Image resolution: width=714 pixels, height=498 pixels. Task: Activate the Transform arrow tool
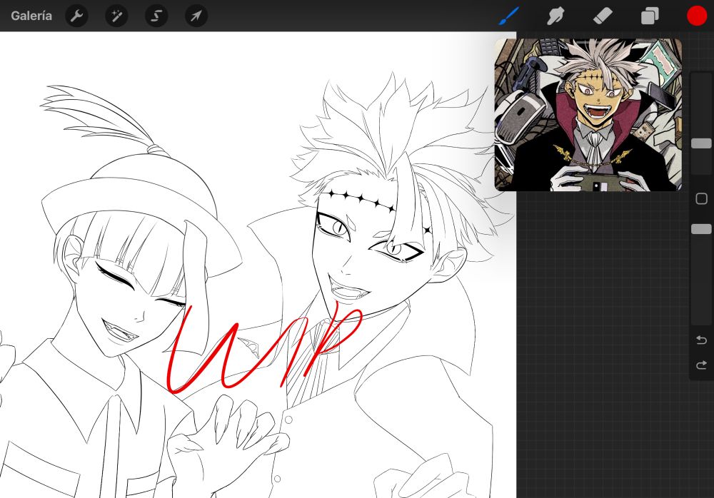tap(196, 16)
